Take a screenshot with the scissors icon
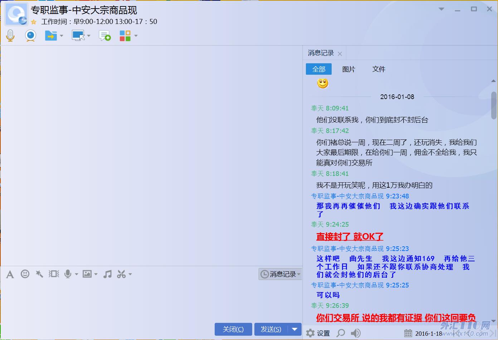The height and width of the screenshot is (340, 498). [121, 274]
